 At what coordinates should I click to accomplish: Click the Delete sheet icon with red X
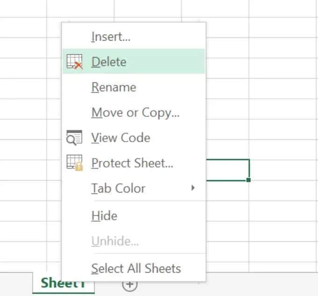74,62
